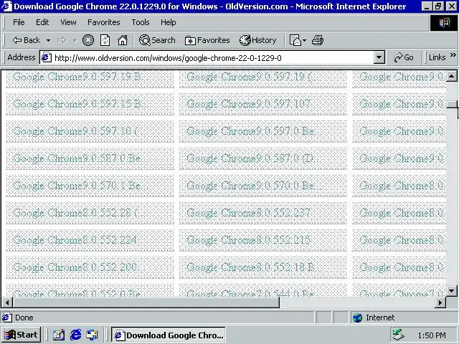The image size is (459, 344).
Task: Expand the Address bar URL dropdown
Action: click(x=379, y=57)
